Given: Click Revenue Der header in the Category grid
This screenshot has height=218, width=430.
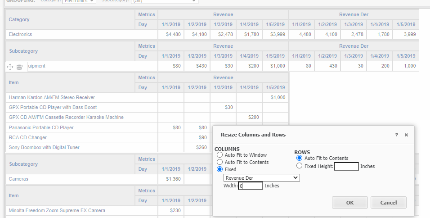Looking at the screenshot, I should click(x=354, y=14).
